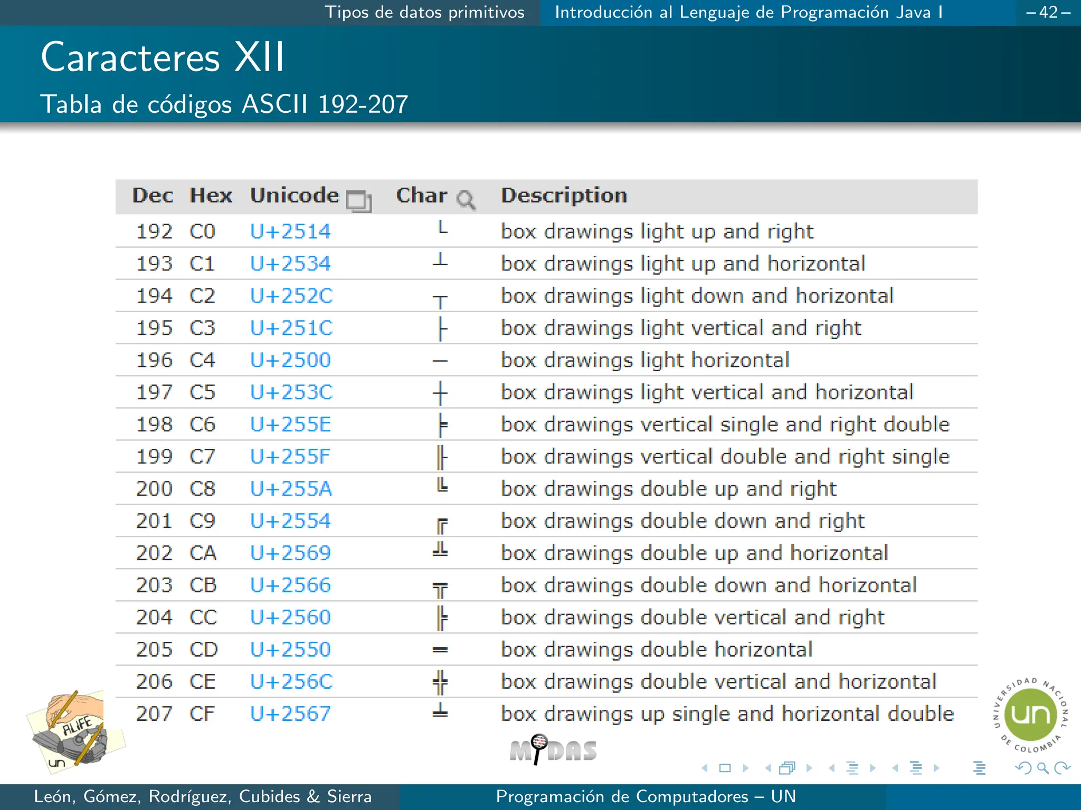
Task: Open the U+2514 Unicode link
Action: tap(290, 232)
